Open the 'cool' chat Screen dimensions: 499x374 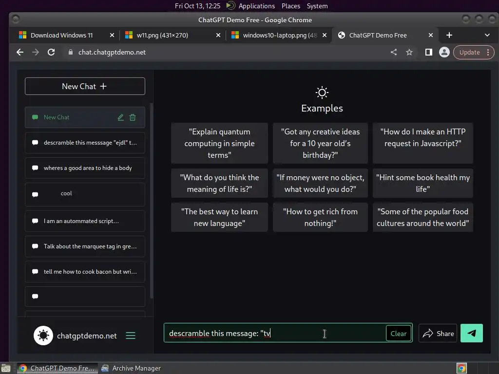tap(85, 194)
